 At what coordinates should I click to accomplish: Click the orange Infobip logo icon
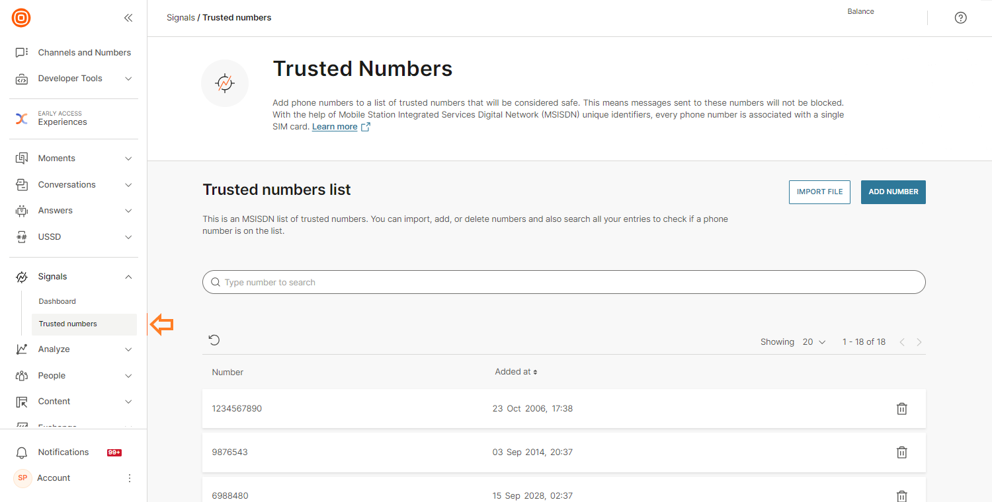click(21, 18)
